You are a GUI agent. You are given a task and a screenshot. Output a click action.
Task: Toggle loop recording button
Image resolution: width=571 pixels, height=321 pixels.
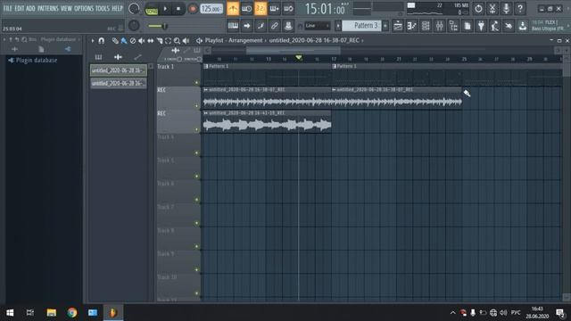point(288,9)
